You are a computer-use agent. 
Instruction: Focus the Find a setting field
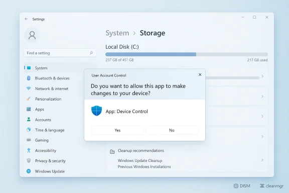pyautogui.click(x=60, y=53)
